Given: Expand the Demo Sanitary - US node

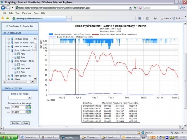Looking at the screenshot, I should (x=9, y=76).
